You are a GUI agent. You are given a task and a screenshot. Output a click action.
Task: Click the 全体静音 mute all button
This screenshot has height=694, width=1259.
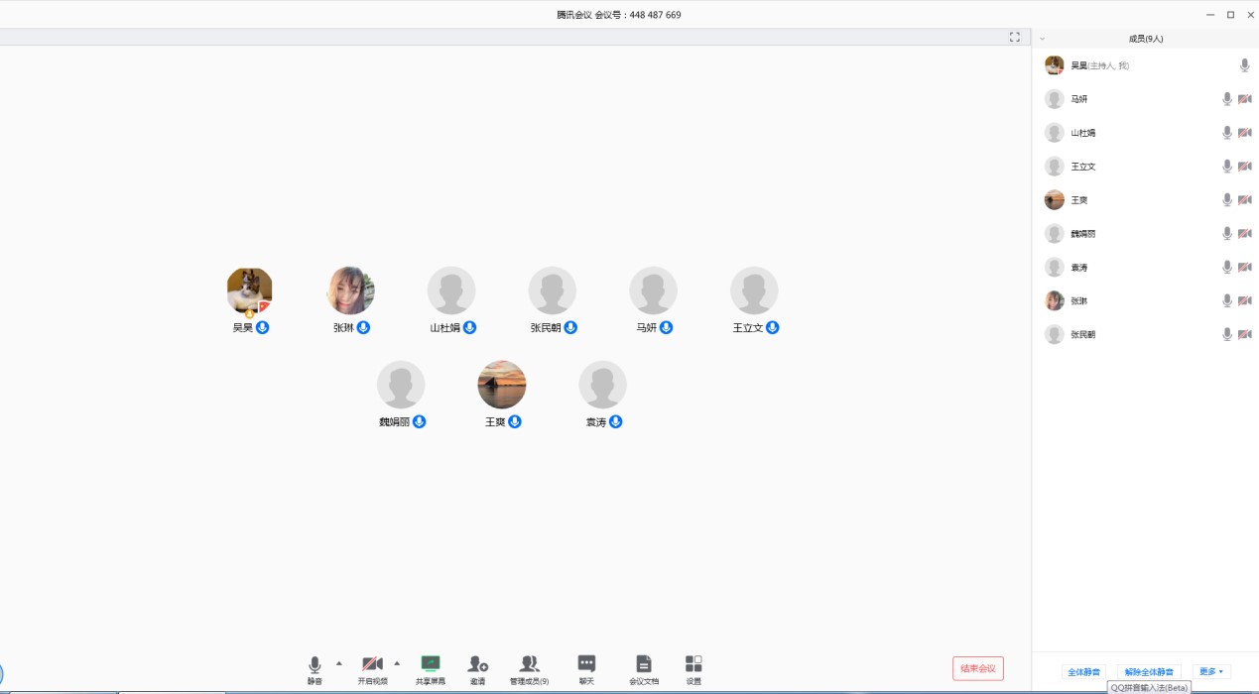pos(1083,672)
